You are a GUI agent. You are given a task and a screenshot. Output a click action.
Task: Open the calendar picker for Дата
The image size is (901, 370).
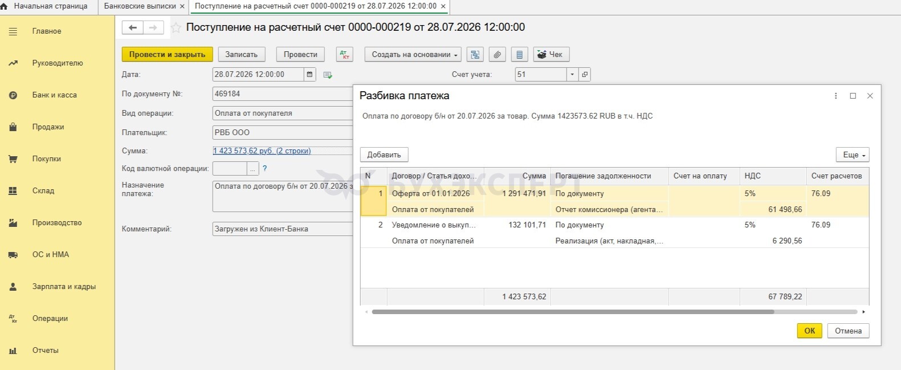(309, 75)
